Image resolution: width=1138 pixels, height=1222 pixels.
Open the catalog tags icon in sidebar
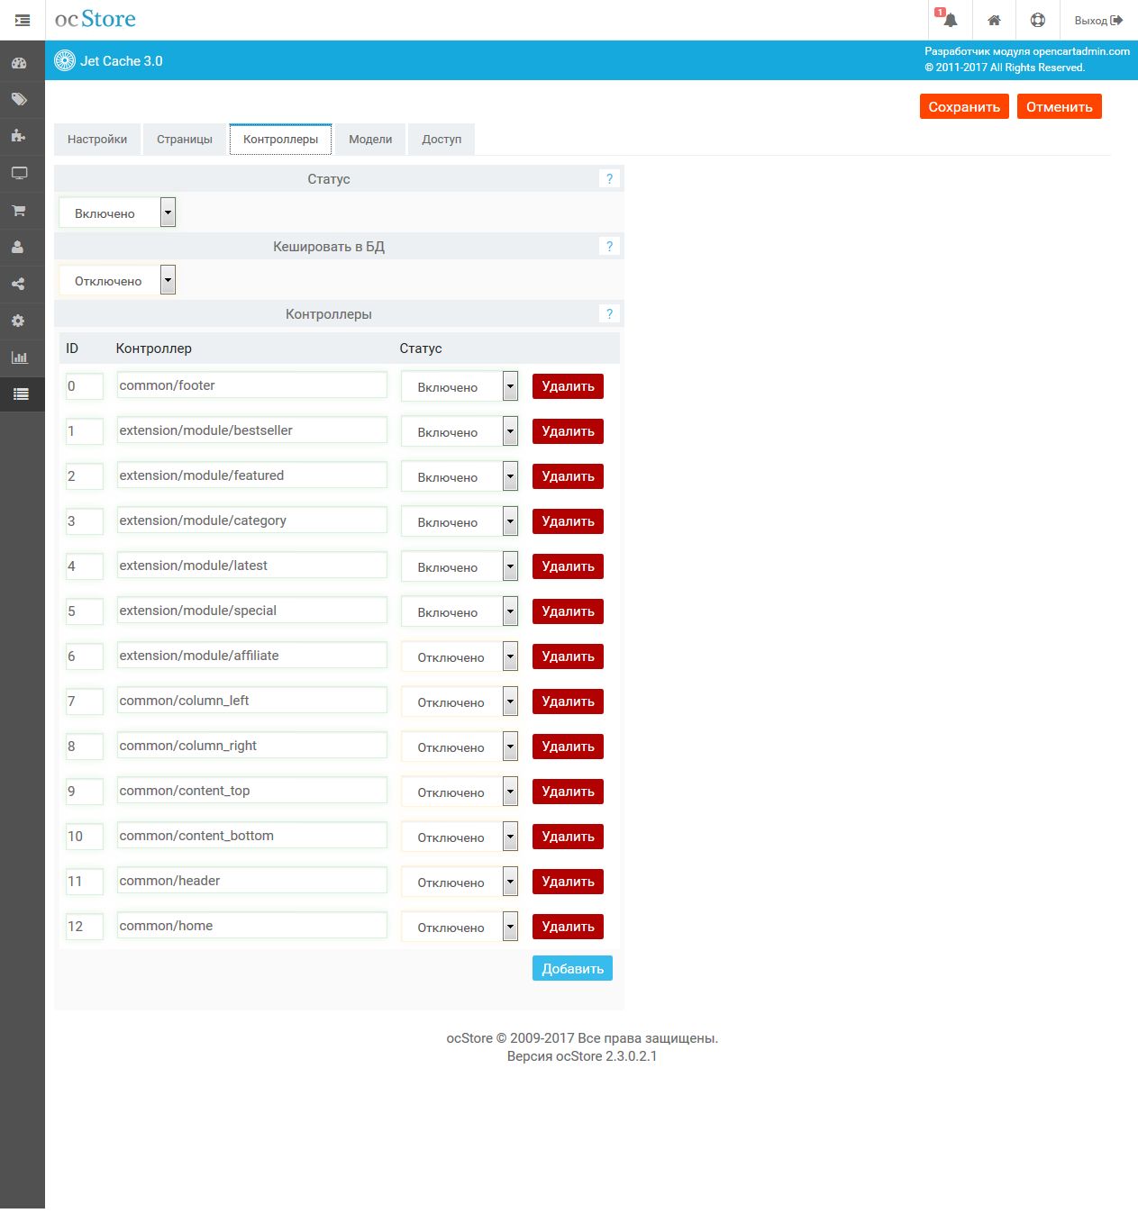19,100
